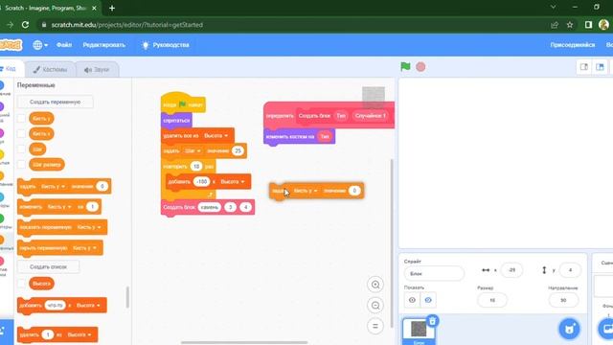Zoom out the code workspace
This screenshot has width=613, height=345.
click(375, 306)
